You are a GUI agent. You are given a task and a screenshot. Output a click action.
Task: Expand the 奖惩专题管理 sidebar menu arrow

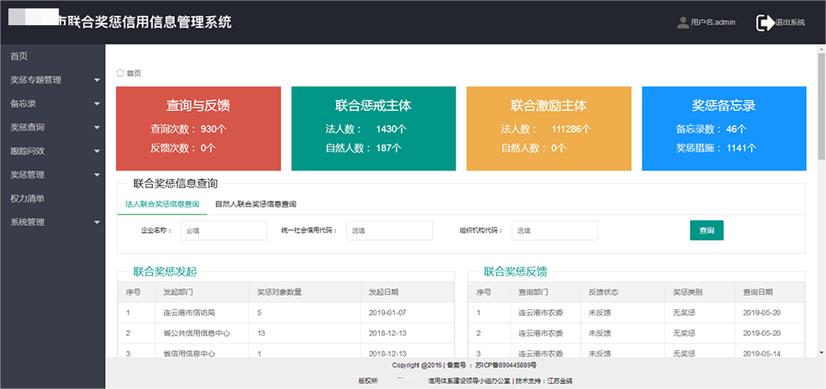click(97, 80)
